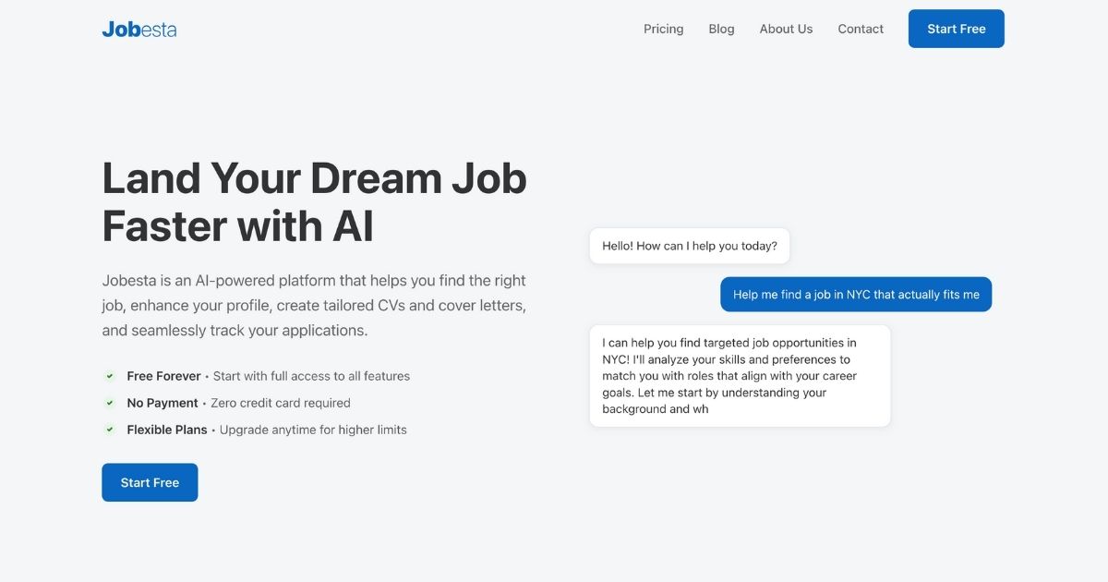Click the "Upgrade anytime for higher limits" text
1108x582 pixels.
tap(313, 430)
